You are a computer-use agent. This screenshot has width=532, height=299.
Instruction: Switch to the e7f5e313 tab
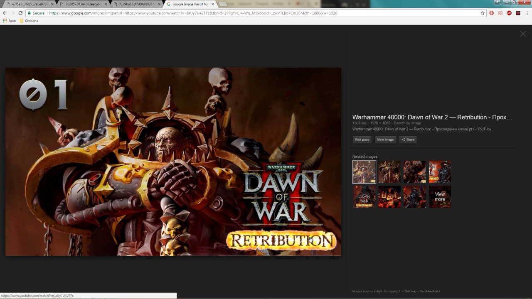29,4
